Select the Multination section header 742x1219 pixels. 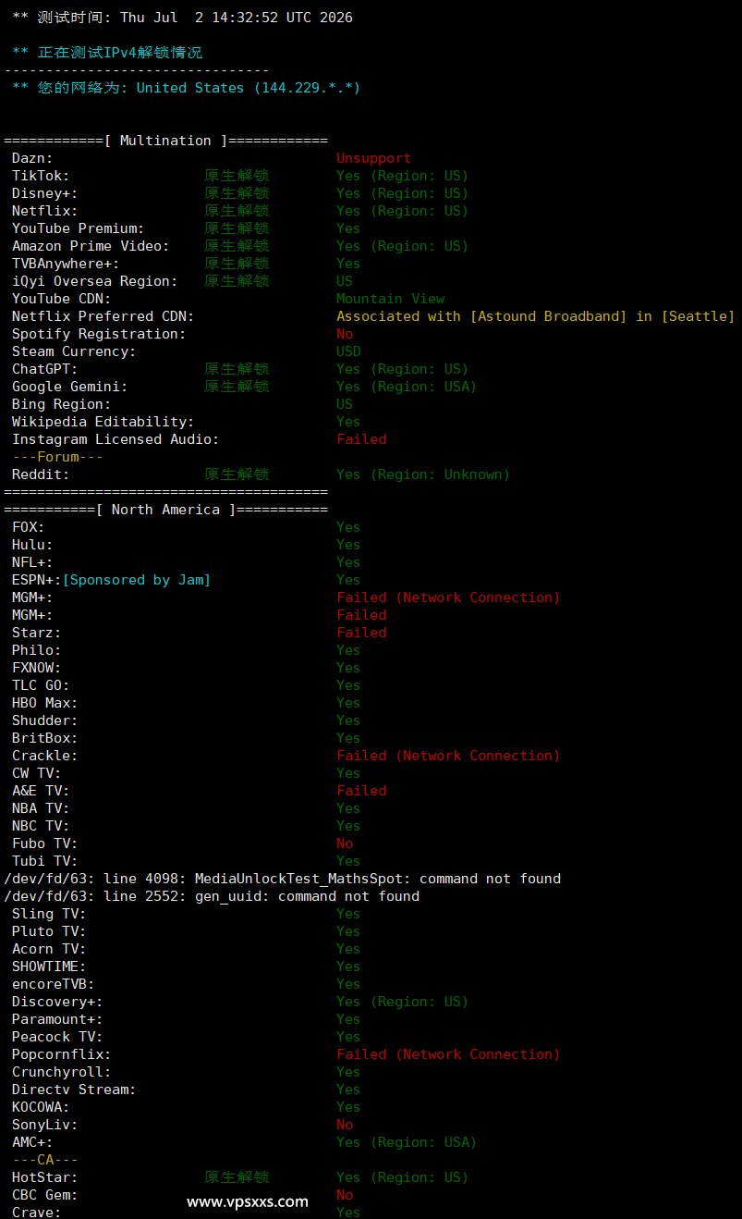166,141
